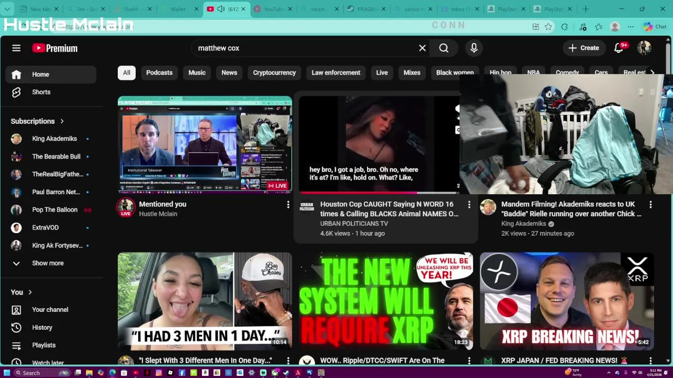This screenshot has height=378, width=673.
Task: Open the Windows Start button
Action: [x=7, y=373]
